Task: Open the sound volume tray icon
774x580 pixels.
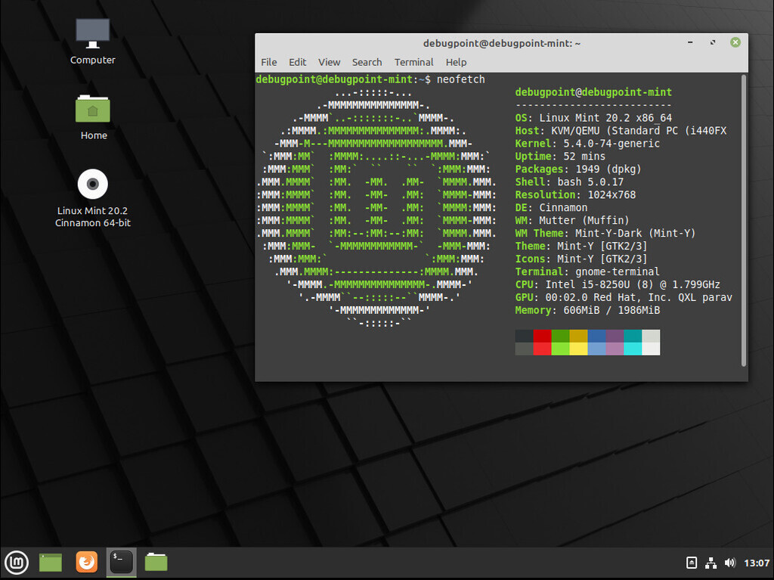Action: [729, 563]
